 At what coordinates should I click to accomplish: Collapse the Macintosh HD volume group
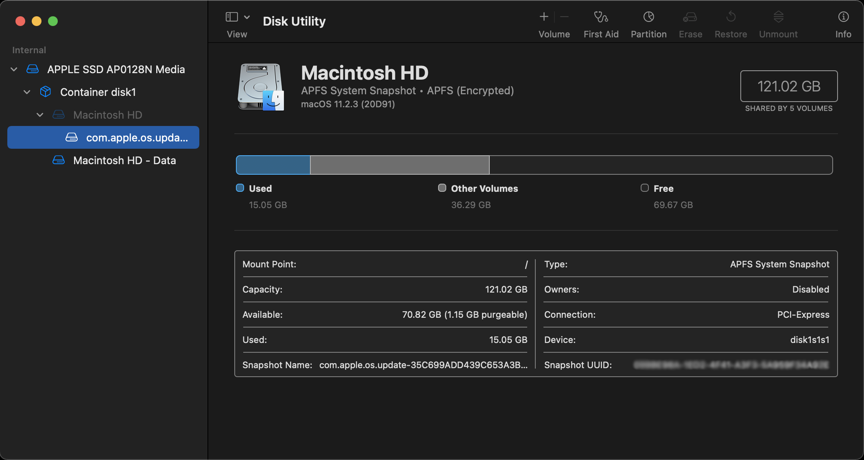(40, 115)
